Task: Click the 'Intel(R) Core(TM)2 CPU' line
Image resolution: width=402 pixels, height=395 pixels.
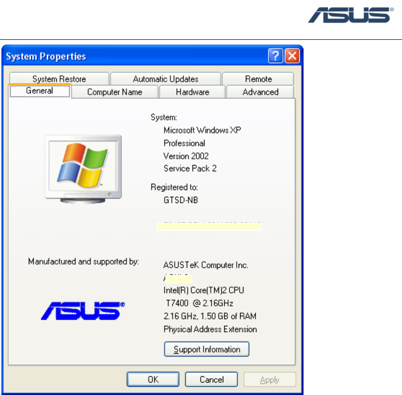Action: (x=204, y=290)
